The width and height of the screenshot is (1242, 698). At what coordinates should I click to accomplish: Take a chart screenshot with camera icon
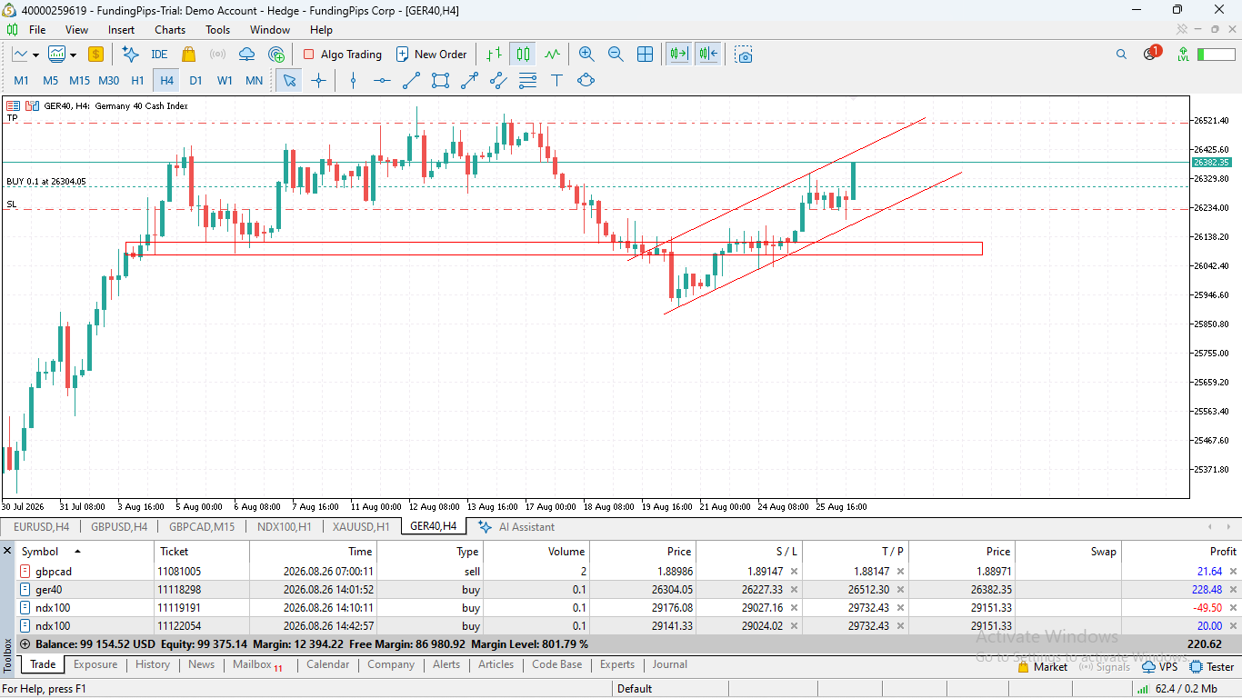point(744,55)
